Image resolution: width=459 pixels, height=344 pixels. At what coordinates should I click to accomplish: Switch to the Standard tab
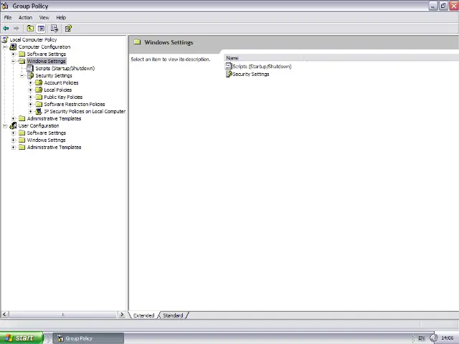coord(173,315)
